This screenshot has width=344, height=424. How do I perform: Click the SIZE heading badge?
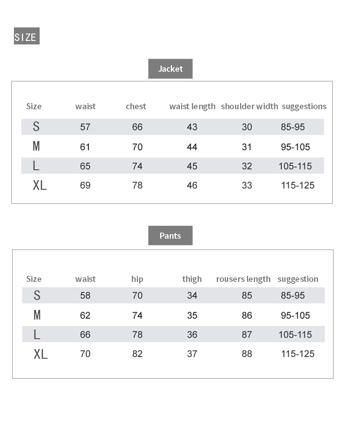(26, 36)
